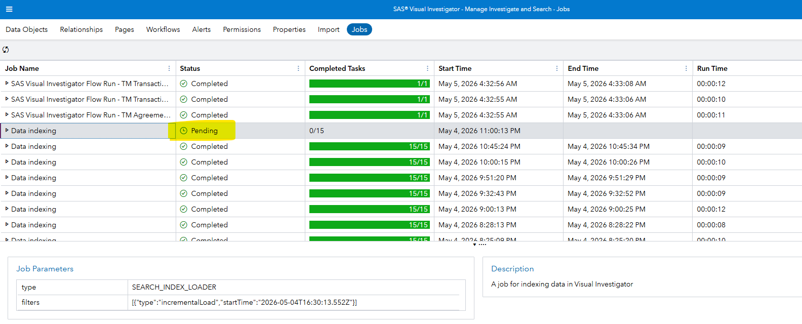Open the Permissions tab

pos(242,29)
